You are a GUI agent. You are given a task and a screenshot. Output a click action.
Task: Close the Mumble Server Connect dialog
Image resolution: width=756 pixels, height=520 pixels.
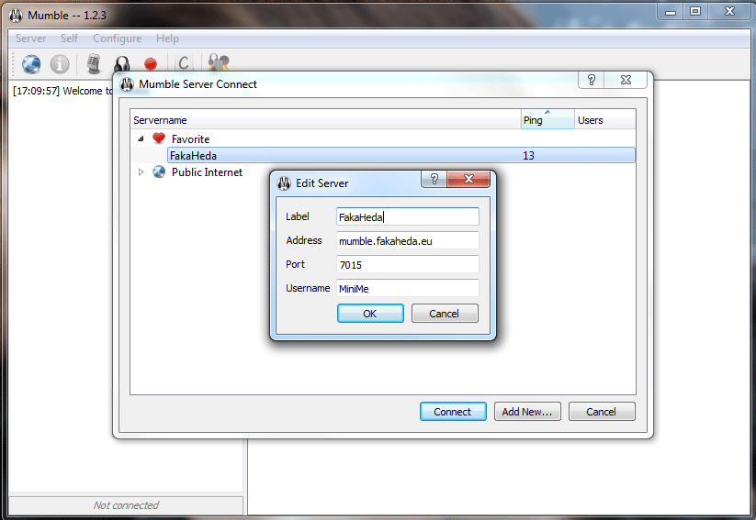click(x=626, y=80)
